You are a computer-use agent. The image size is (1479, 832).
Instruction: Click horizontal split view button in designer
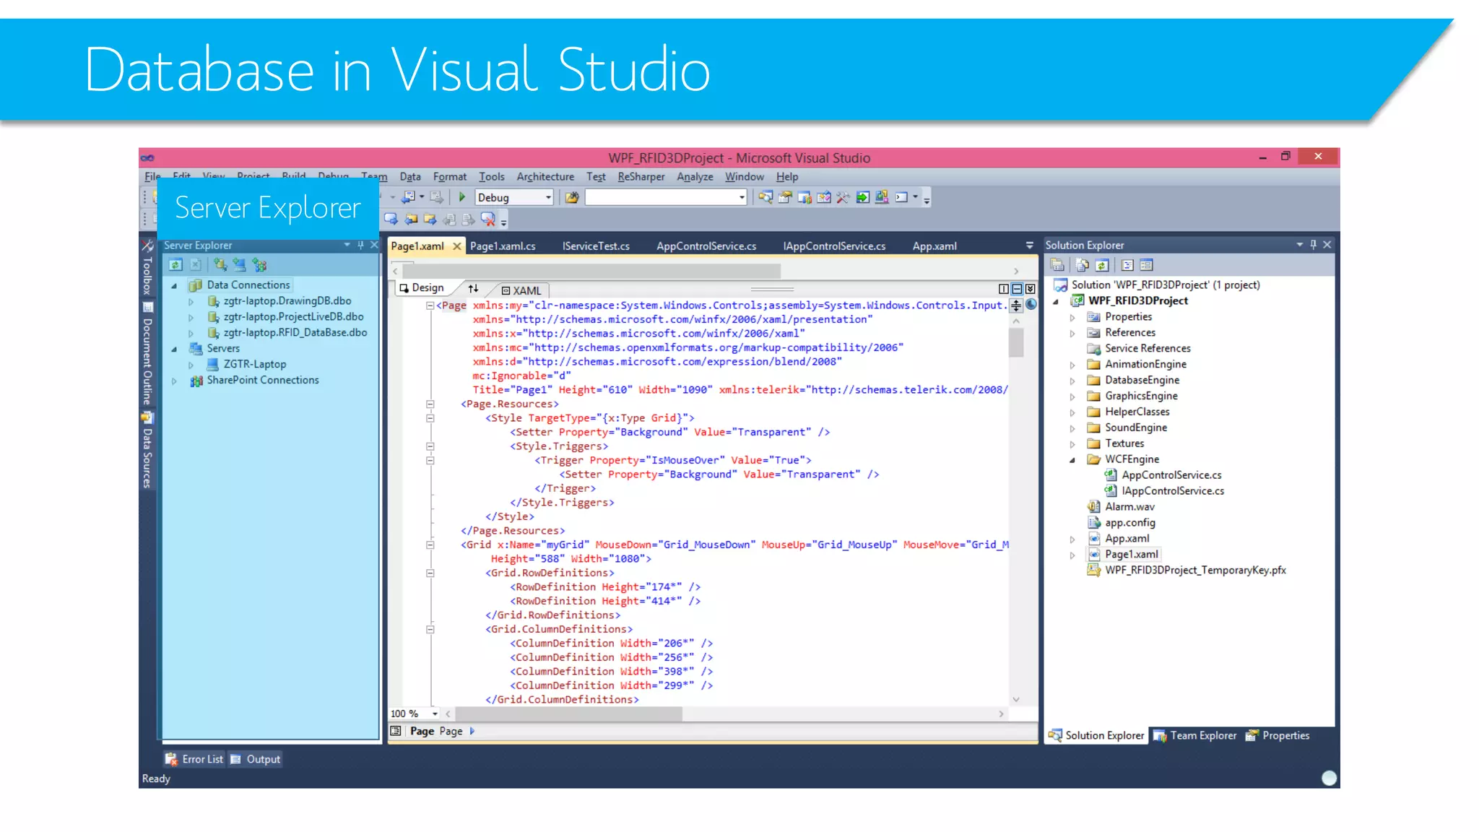tap(1017, 289)
